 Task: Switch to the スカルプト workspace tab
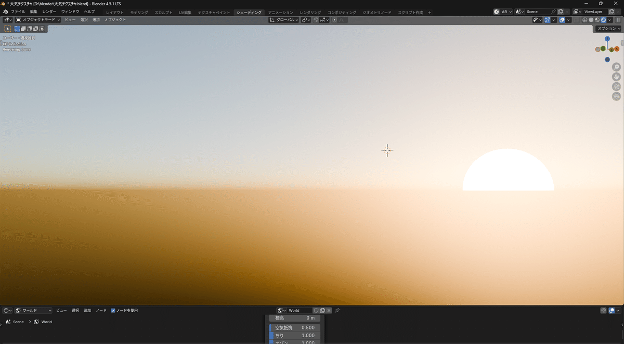click(163, 12)
